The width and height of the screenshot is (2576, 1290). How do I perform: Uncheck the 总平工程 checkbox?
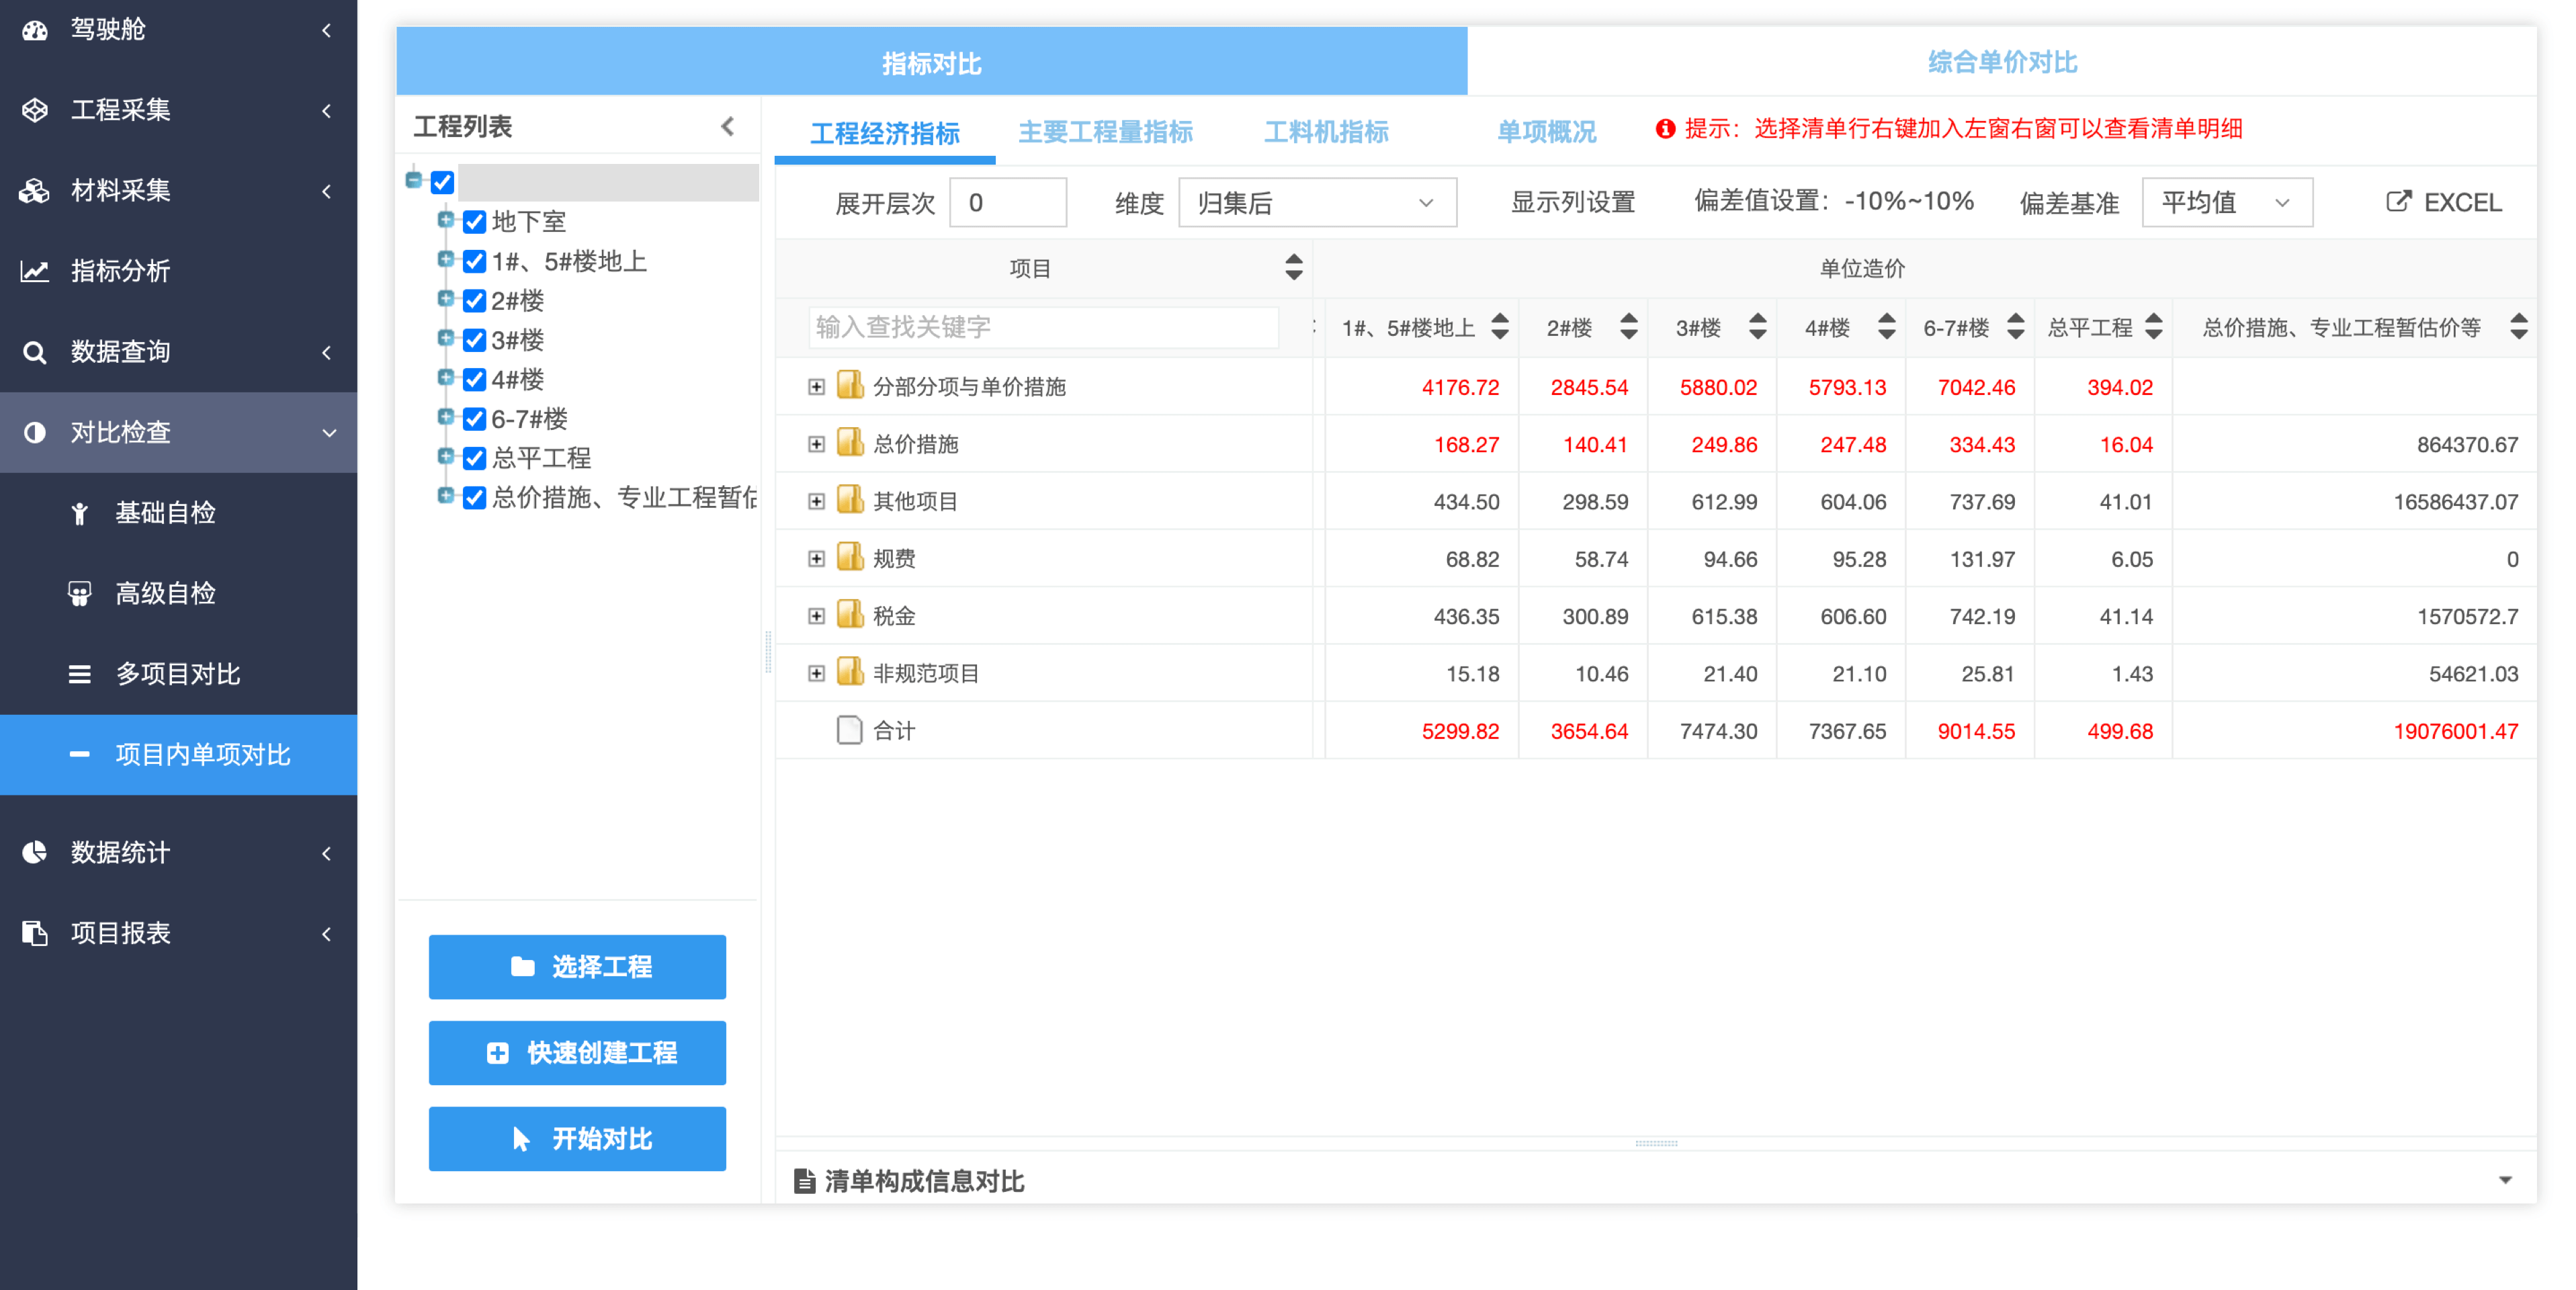[x=475, y=458]
